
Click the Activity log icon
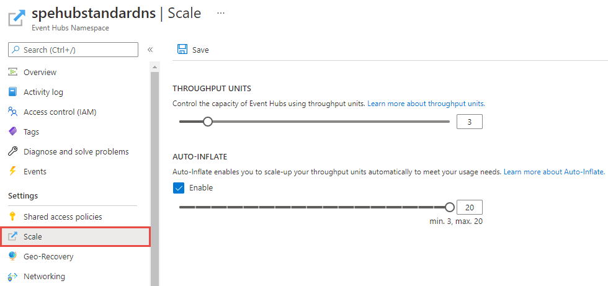click(x=12, y=92)
